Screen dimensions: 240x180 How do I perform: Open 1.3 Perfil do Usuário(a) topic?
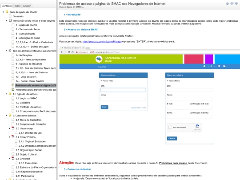pos(28,107)
